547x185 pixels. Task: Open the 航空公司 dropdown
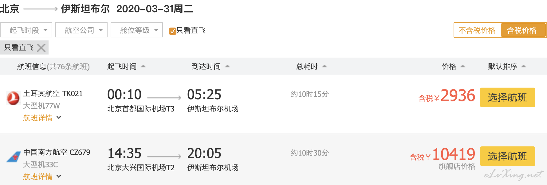[x=81, y=30]
